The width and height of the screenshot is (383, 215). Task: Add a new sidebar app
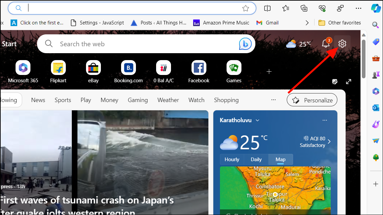coord(376,184)
